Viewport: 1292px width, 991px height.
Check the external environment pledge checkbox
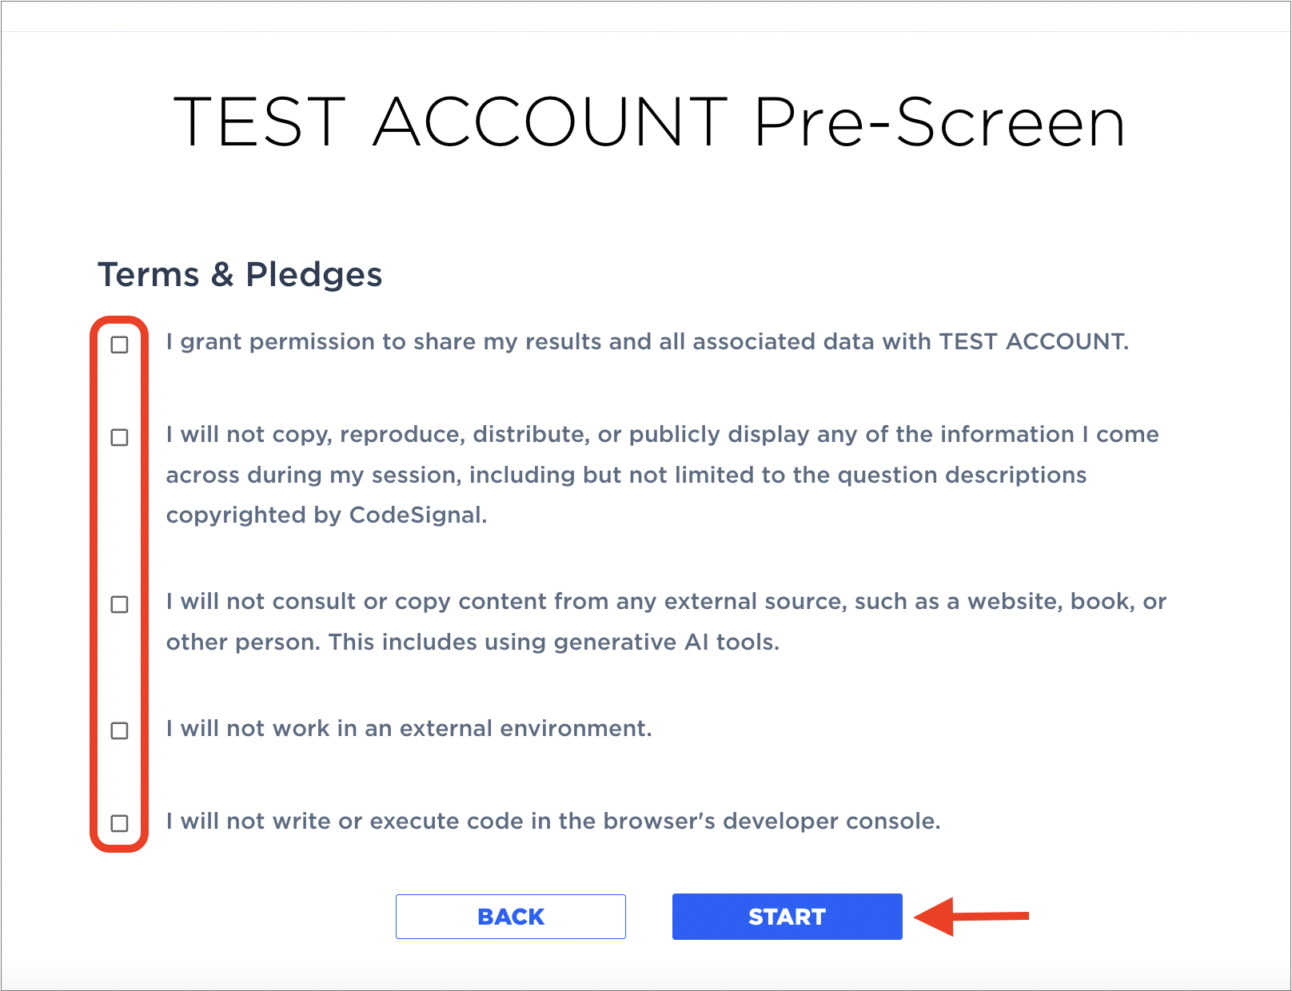click(x=119, y=730)
